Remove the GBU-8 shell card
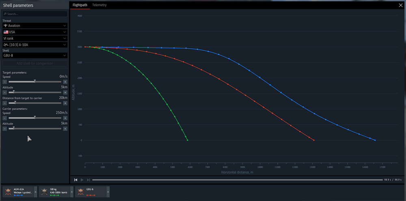406x201 pixels. pyautogui.click(x=108, y=192)
